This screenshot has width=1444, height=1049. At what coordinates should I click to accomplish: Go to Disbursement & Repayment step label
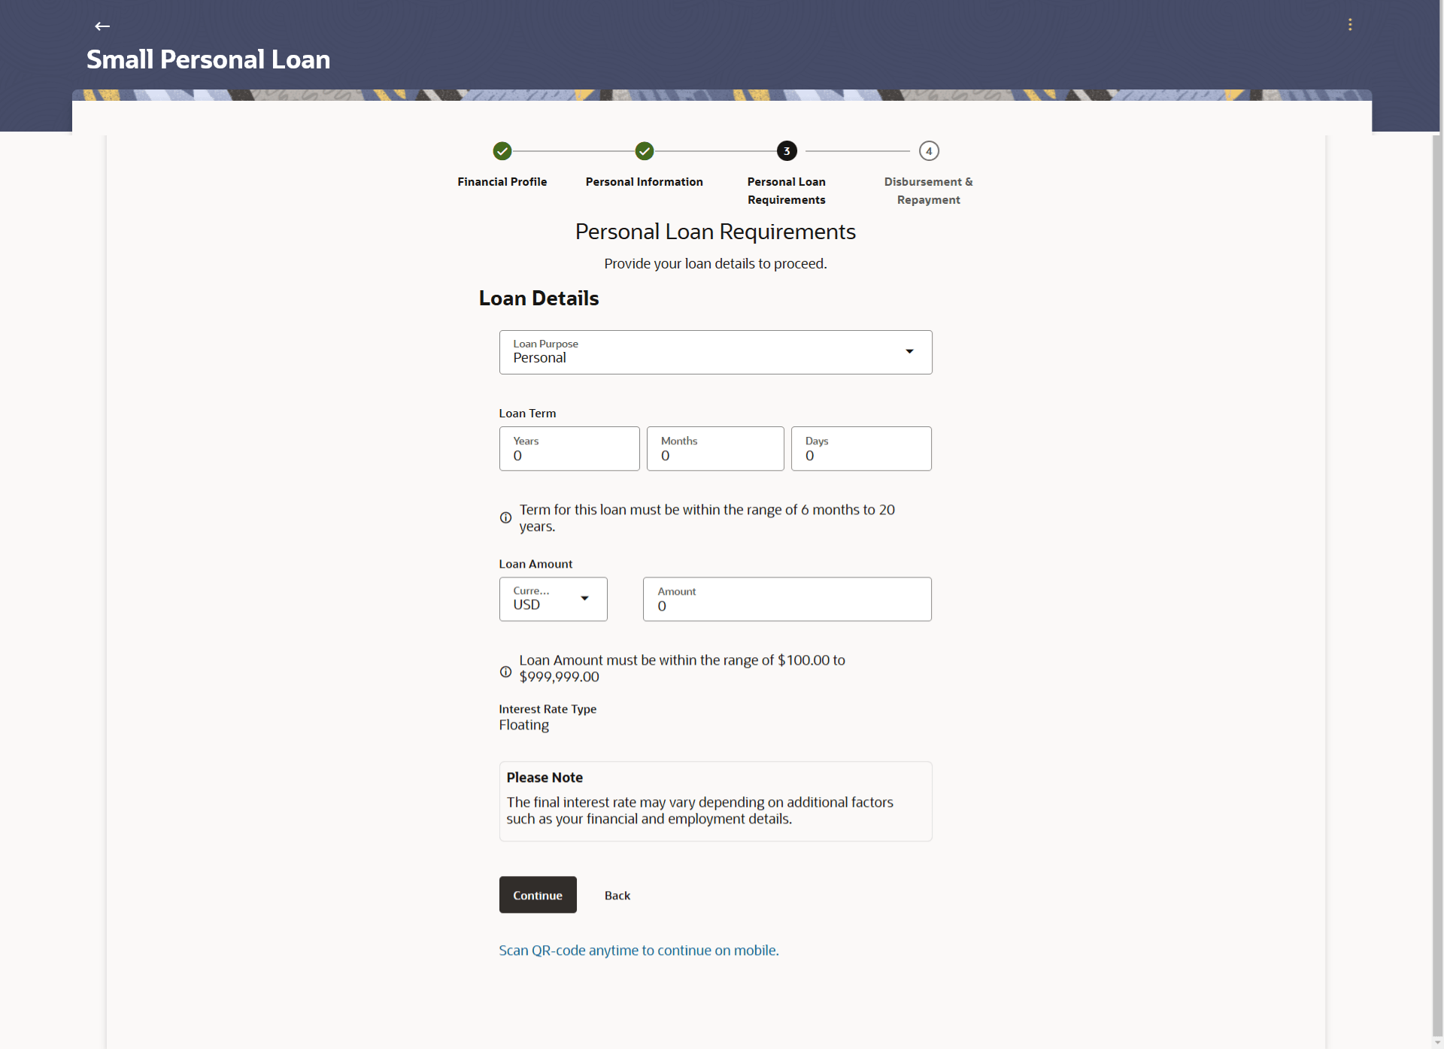point(928,190)
